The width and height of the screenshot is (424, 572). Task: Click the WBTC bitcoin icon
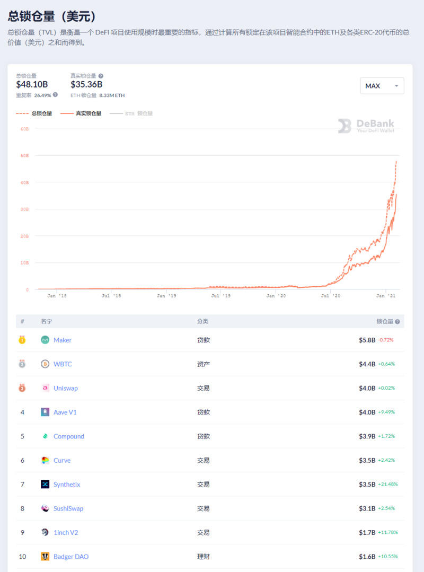[x=45, y=364]
